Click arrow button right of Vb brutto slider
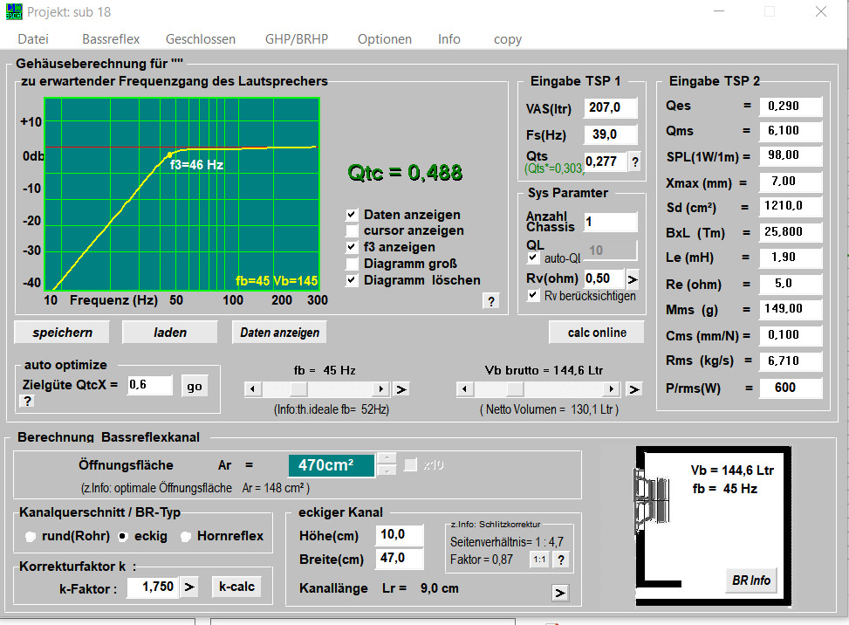 (634, 389)
